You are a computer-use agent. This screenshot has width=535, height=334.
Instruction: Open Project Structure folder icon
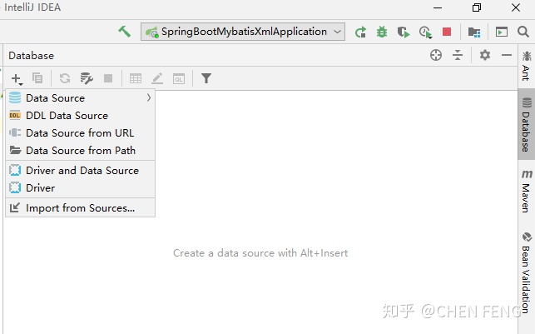point(474,32)
